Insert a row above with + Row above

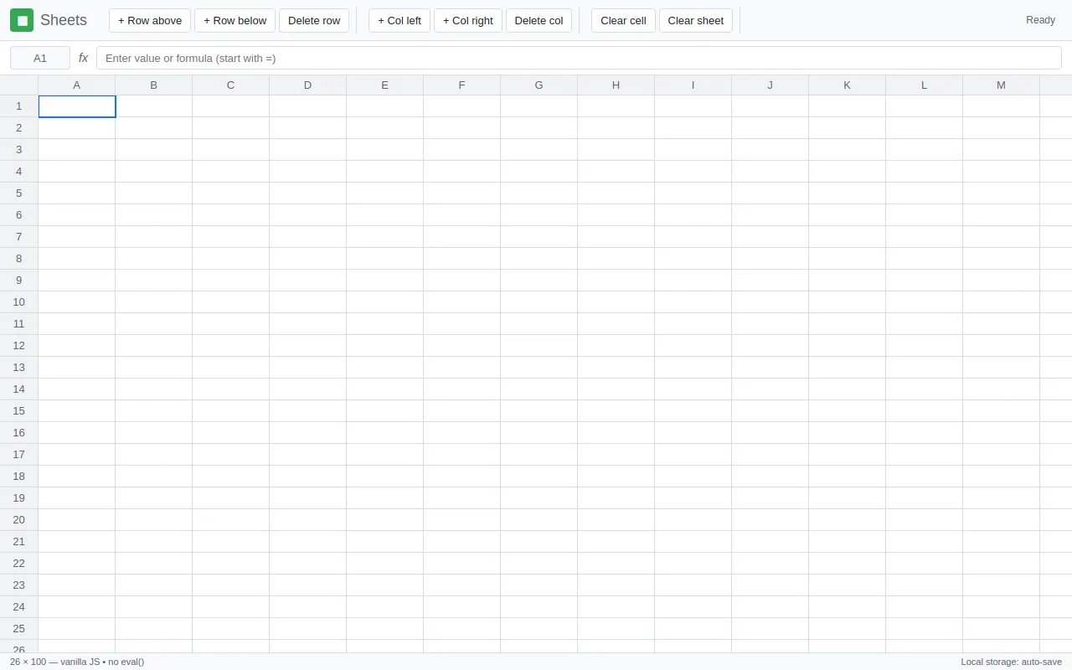pos(150,20)
